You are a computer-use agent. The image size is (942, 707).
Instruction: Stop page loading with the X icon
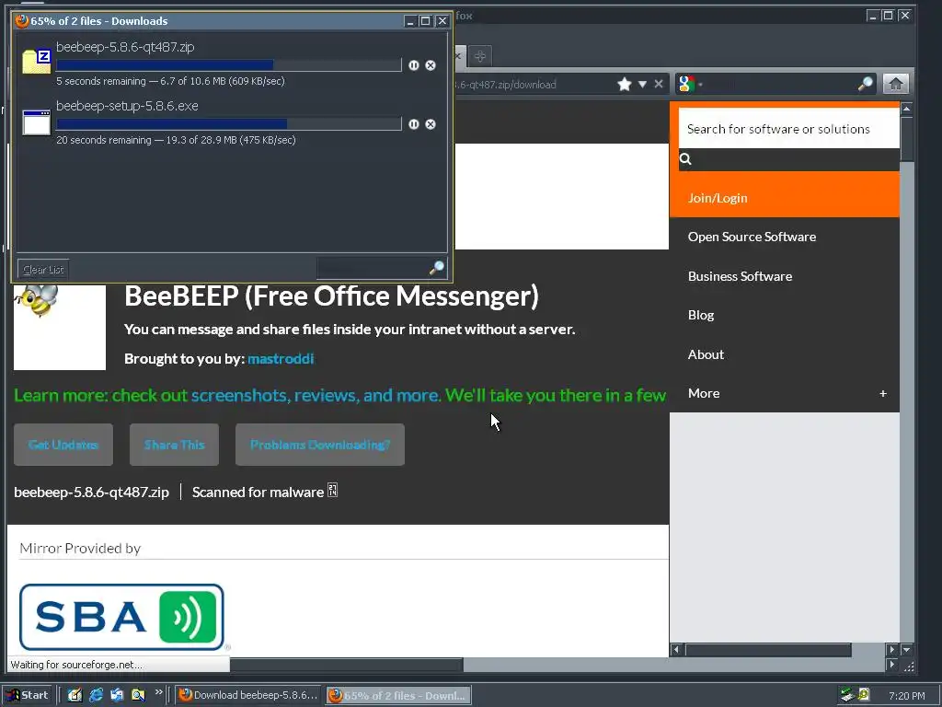pyautogui.click(x=659, y=84)
